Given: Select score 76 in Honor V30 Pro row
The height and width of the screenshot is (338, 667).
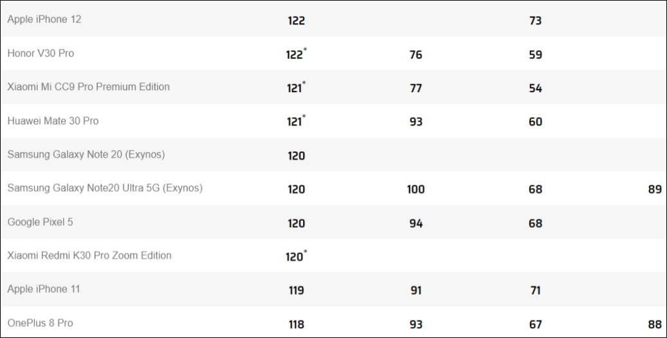Looking at the screenshot, I should point(416,55).
